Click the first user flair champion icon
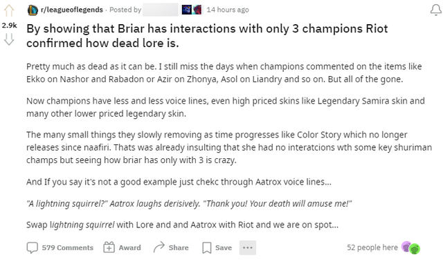The height and width of the screenshot is (264, 443). tap(186, 10)
